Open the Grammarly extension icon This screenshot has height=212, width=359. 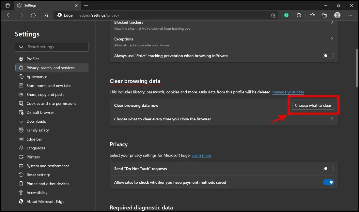click(x=286, y=15)
